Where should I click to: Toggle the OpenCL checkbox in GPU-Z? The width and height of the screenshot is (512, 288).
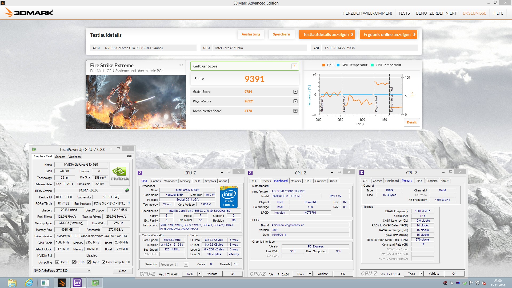(57, 262)
